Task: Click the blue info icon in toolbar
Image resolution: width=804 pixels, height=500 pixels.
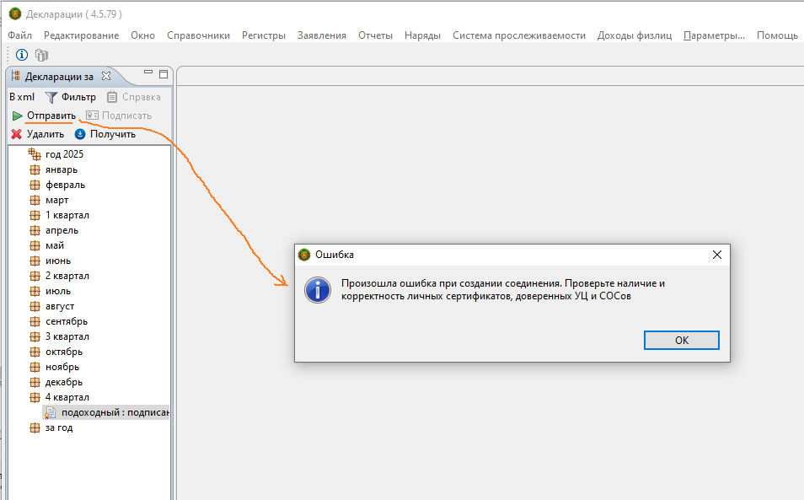Action: click(22, 55)
